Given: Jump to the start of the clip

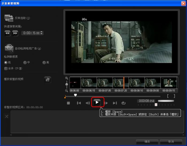Looking at the screenshot, I should pyautogui.click(x=79, y=103).
